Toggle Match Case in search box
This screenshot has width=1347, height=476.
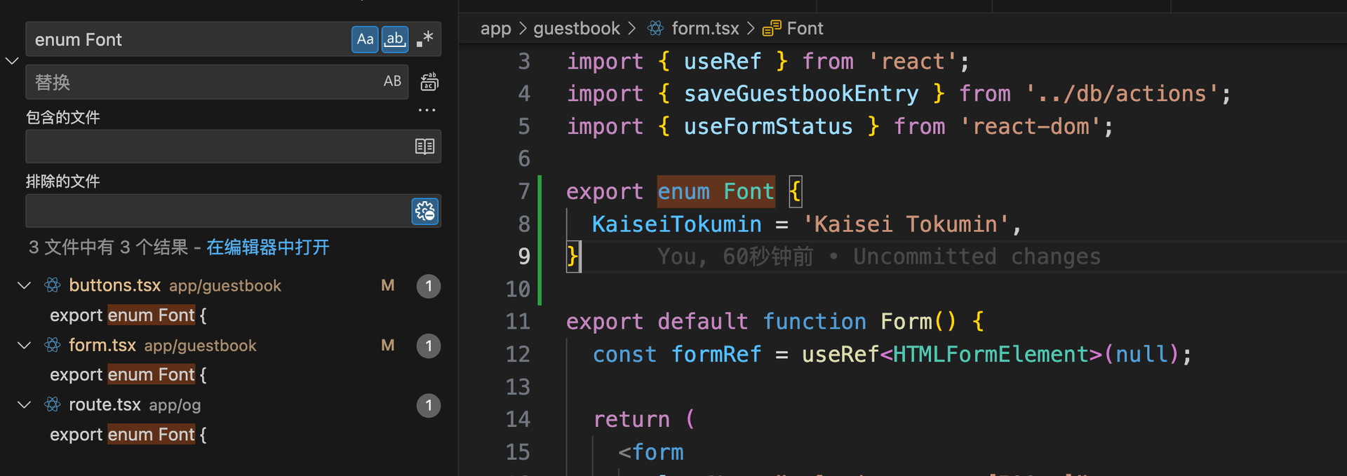click(365, 39)
